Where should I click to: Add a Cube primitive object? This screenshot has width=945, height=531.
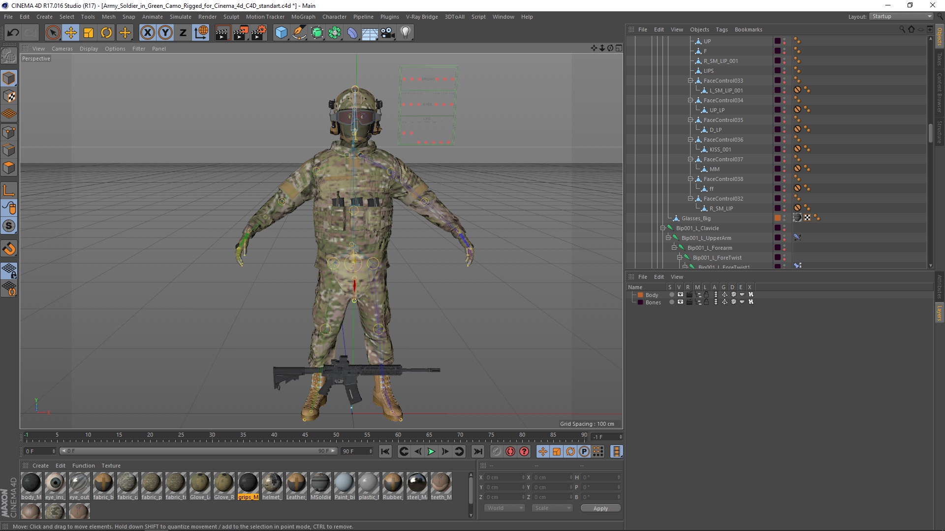point(281,33)
